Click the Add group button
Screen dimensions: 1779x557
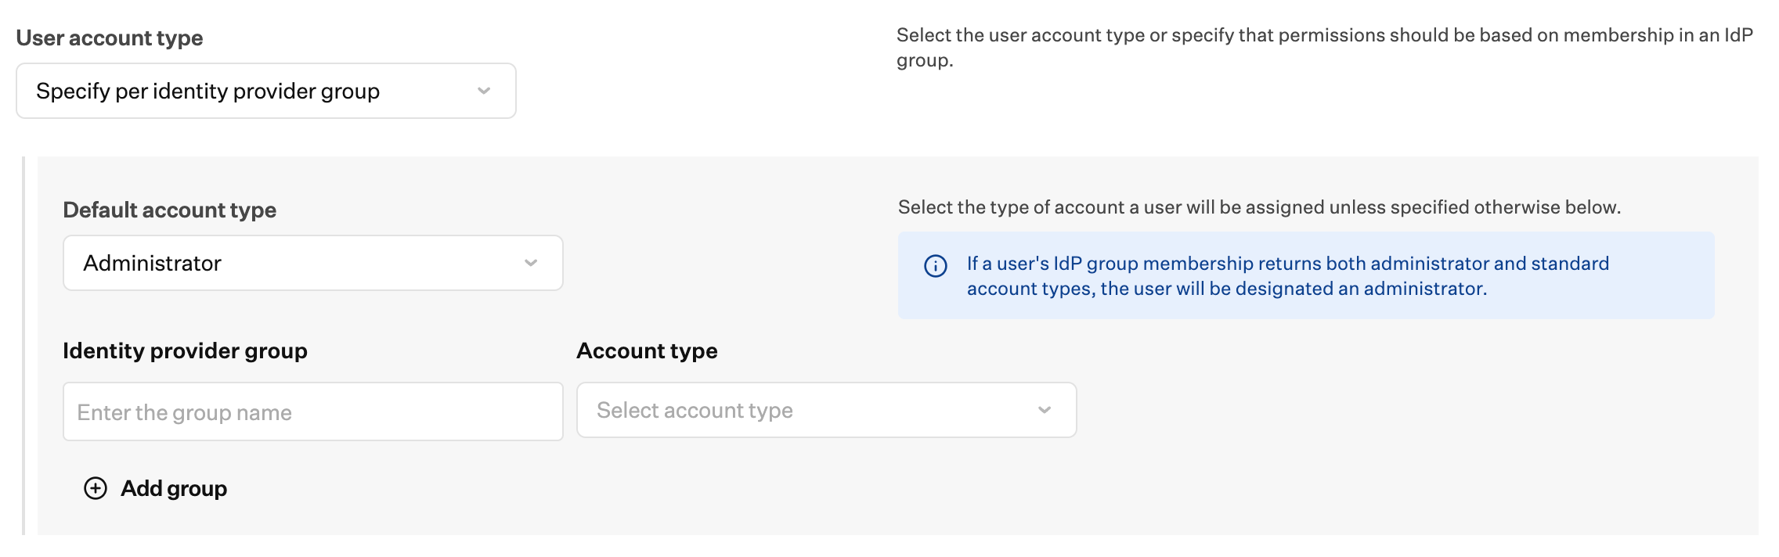155,488
